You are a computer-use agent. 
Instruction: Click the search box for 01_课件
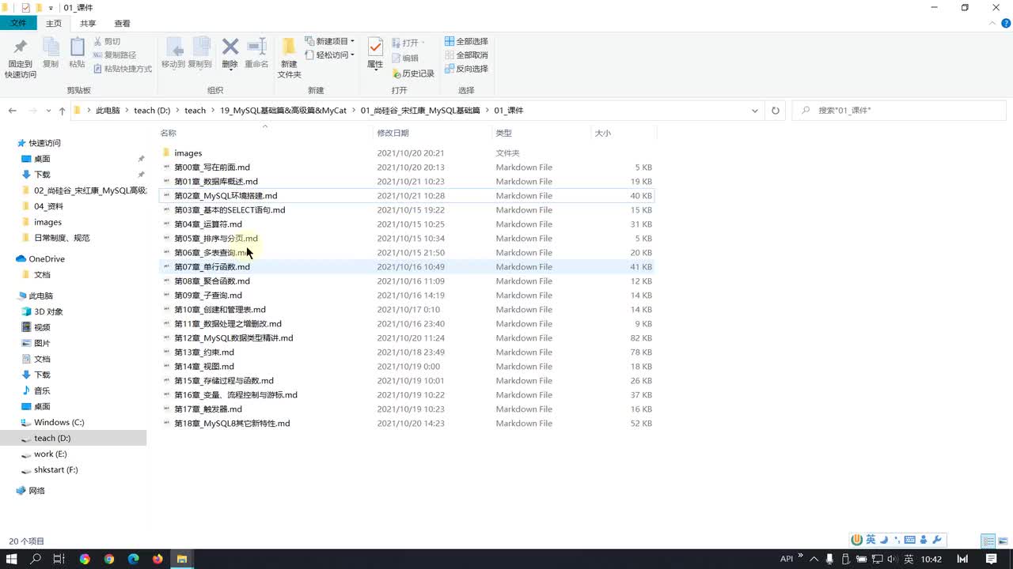899,111
